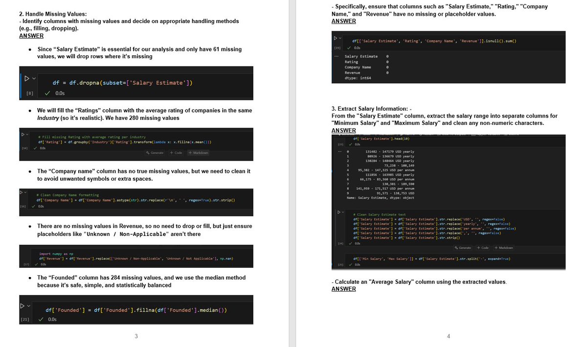This screenshot has height=347, width=587.
Task: Click execution count label [8]
Action: pyautogui.click(x=30, y=93)
